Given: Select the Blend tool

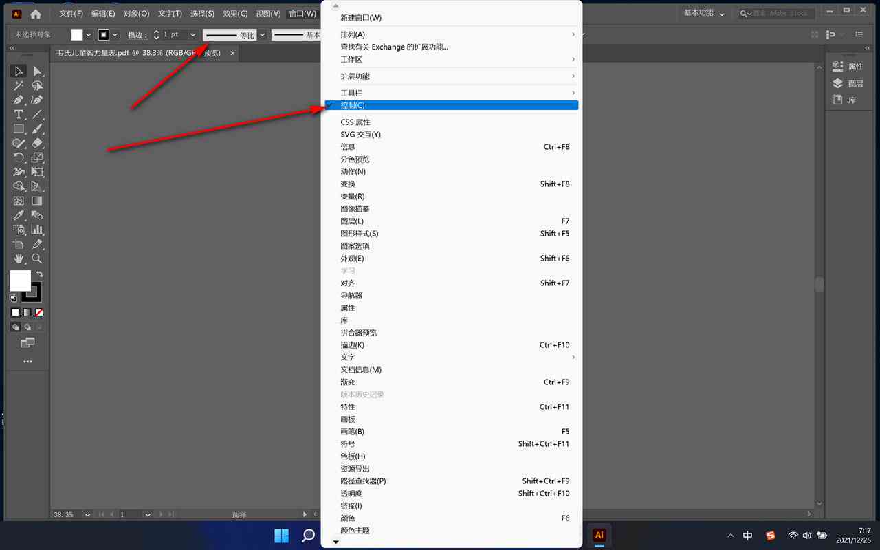Looking at the screenshot, I should [37, 216].
